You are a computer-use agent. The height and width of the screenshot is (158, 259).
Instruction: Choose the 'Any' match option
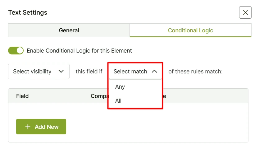(x=120, y=87)
